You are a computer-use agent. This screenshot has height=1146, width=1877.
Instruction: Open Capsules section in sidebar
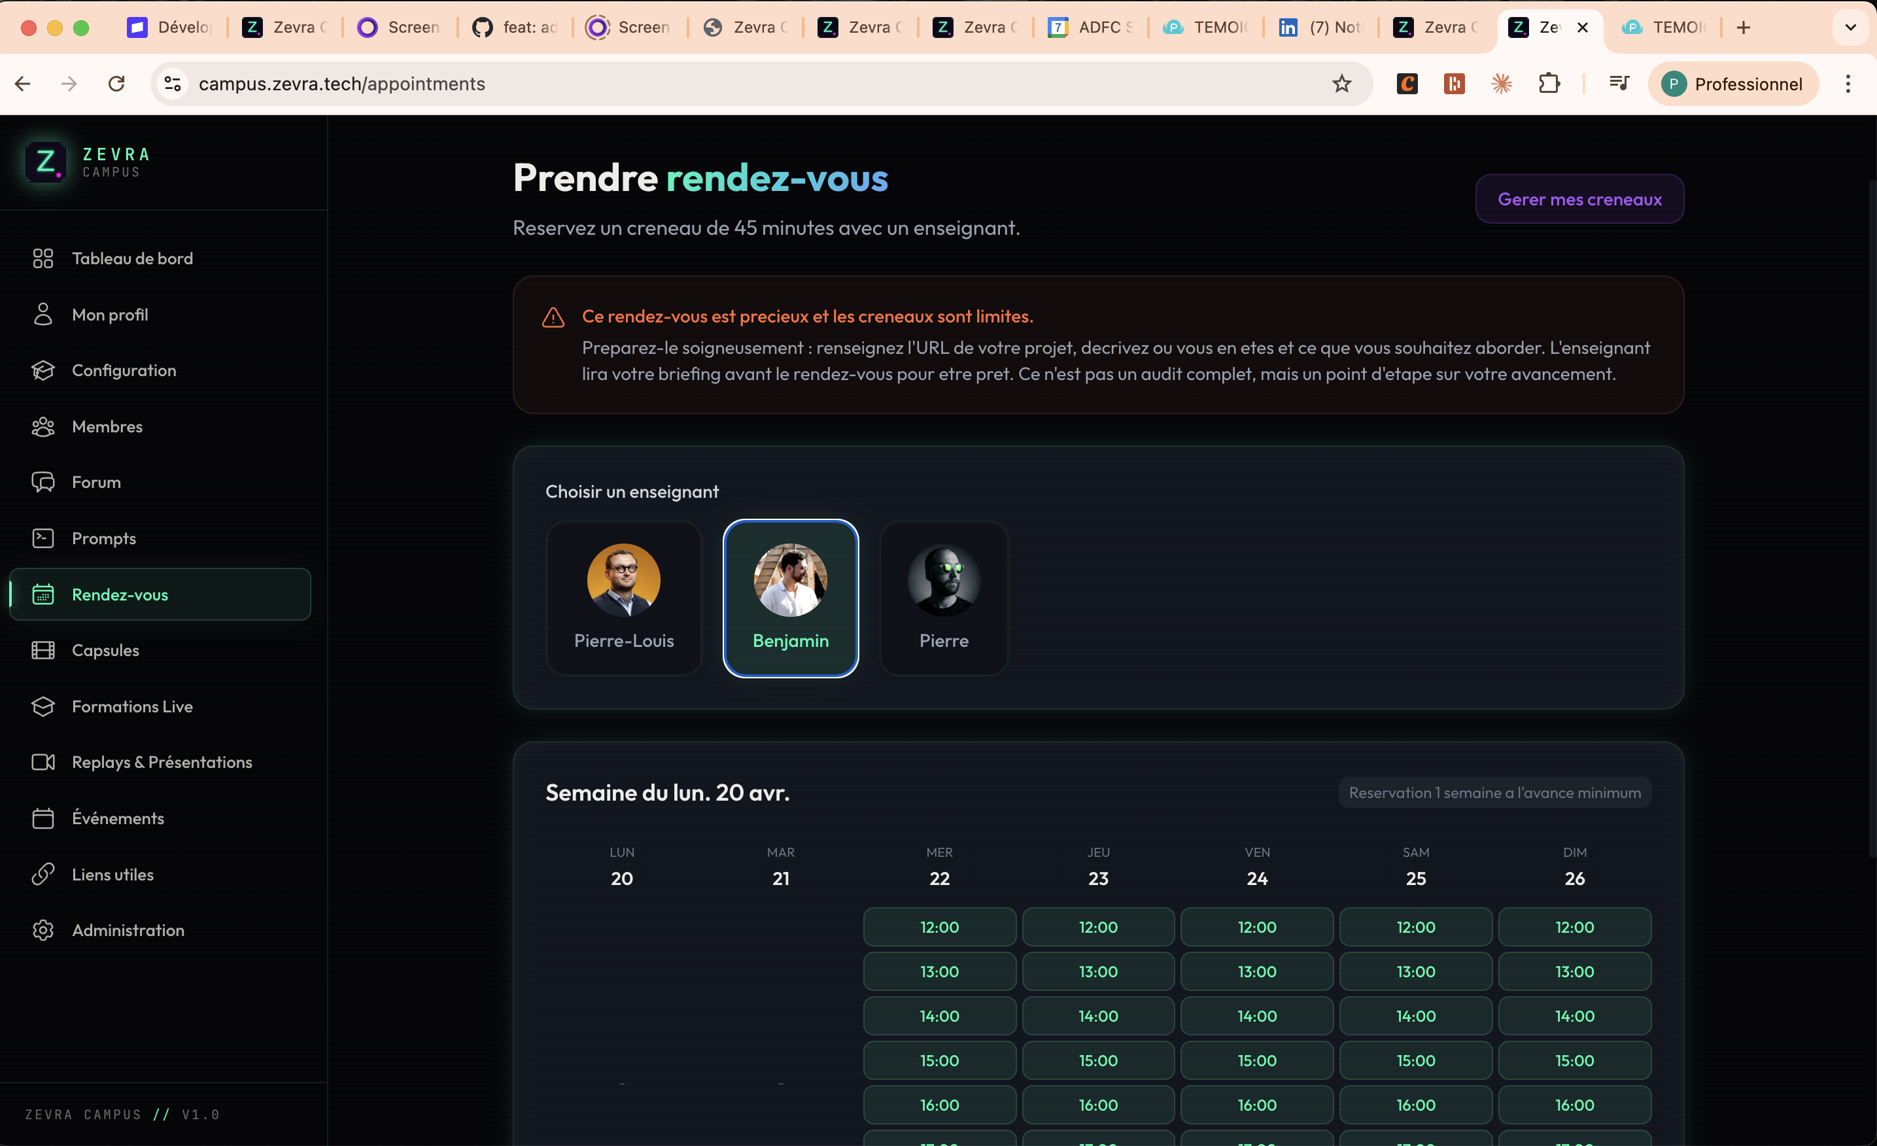click(x=105, y=650)
